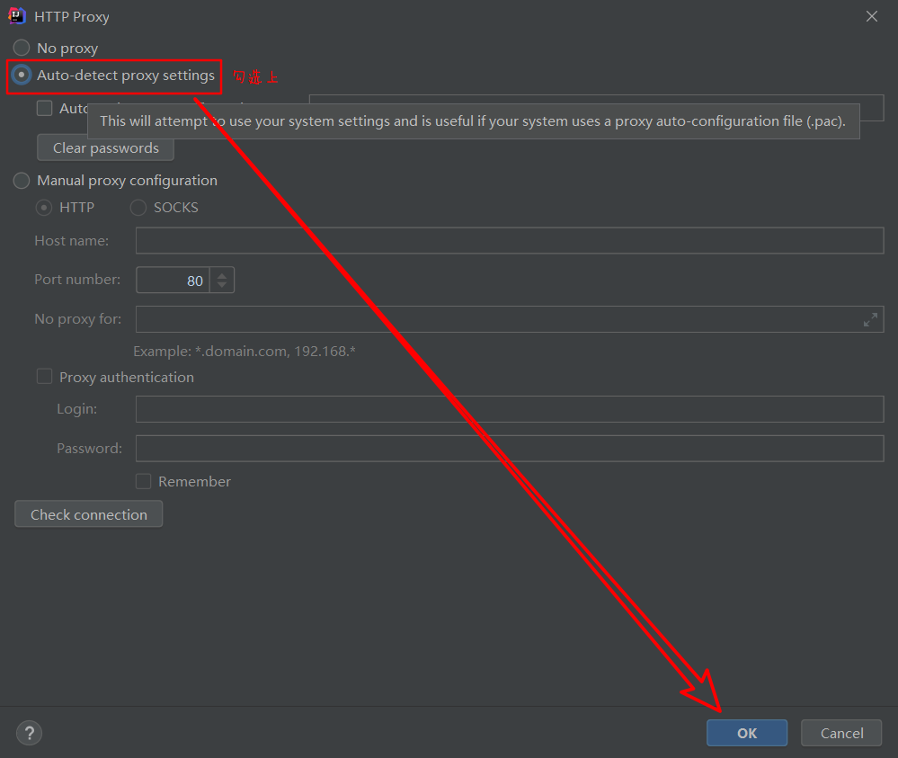Screen dimensions: 898x758
Task: Select Auto-detect proxy settings option
Action: 22,75
